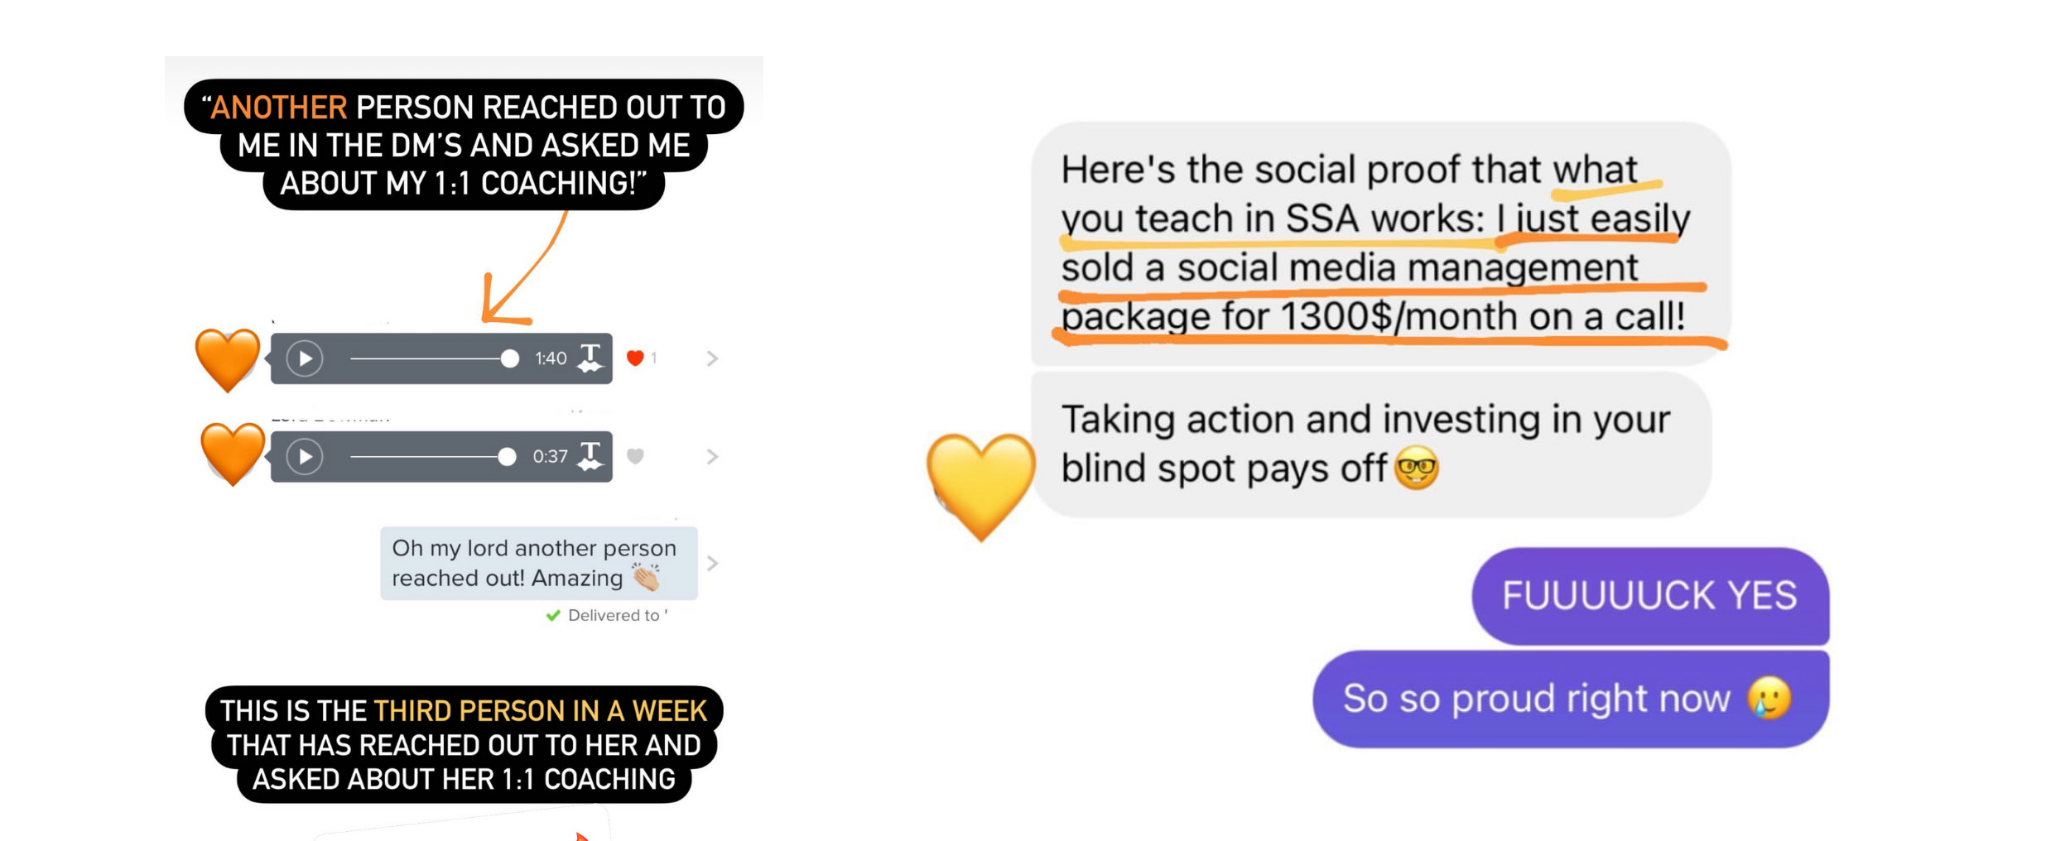The width and height of the screenshot is (2070, 841).
Task: Click orange heart avatar beside 0:37 message
Action: click(233, 454)
